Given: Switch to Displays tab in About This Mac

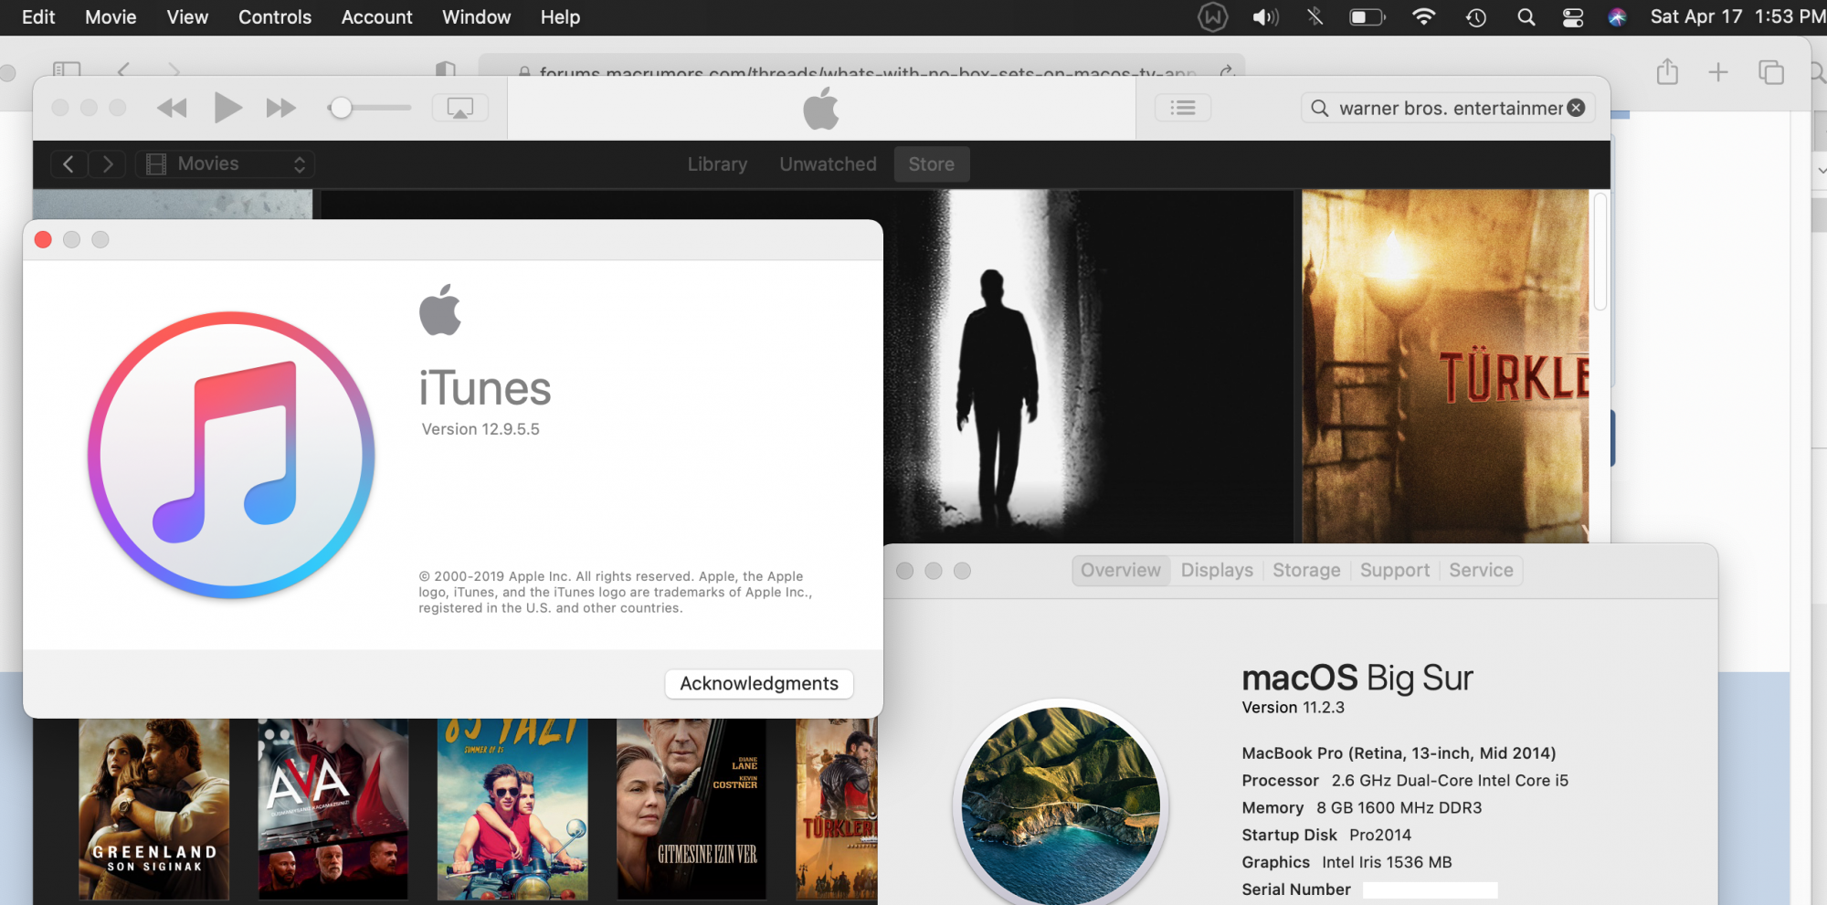Looking at the screenshot, I should (1217, 571).
